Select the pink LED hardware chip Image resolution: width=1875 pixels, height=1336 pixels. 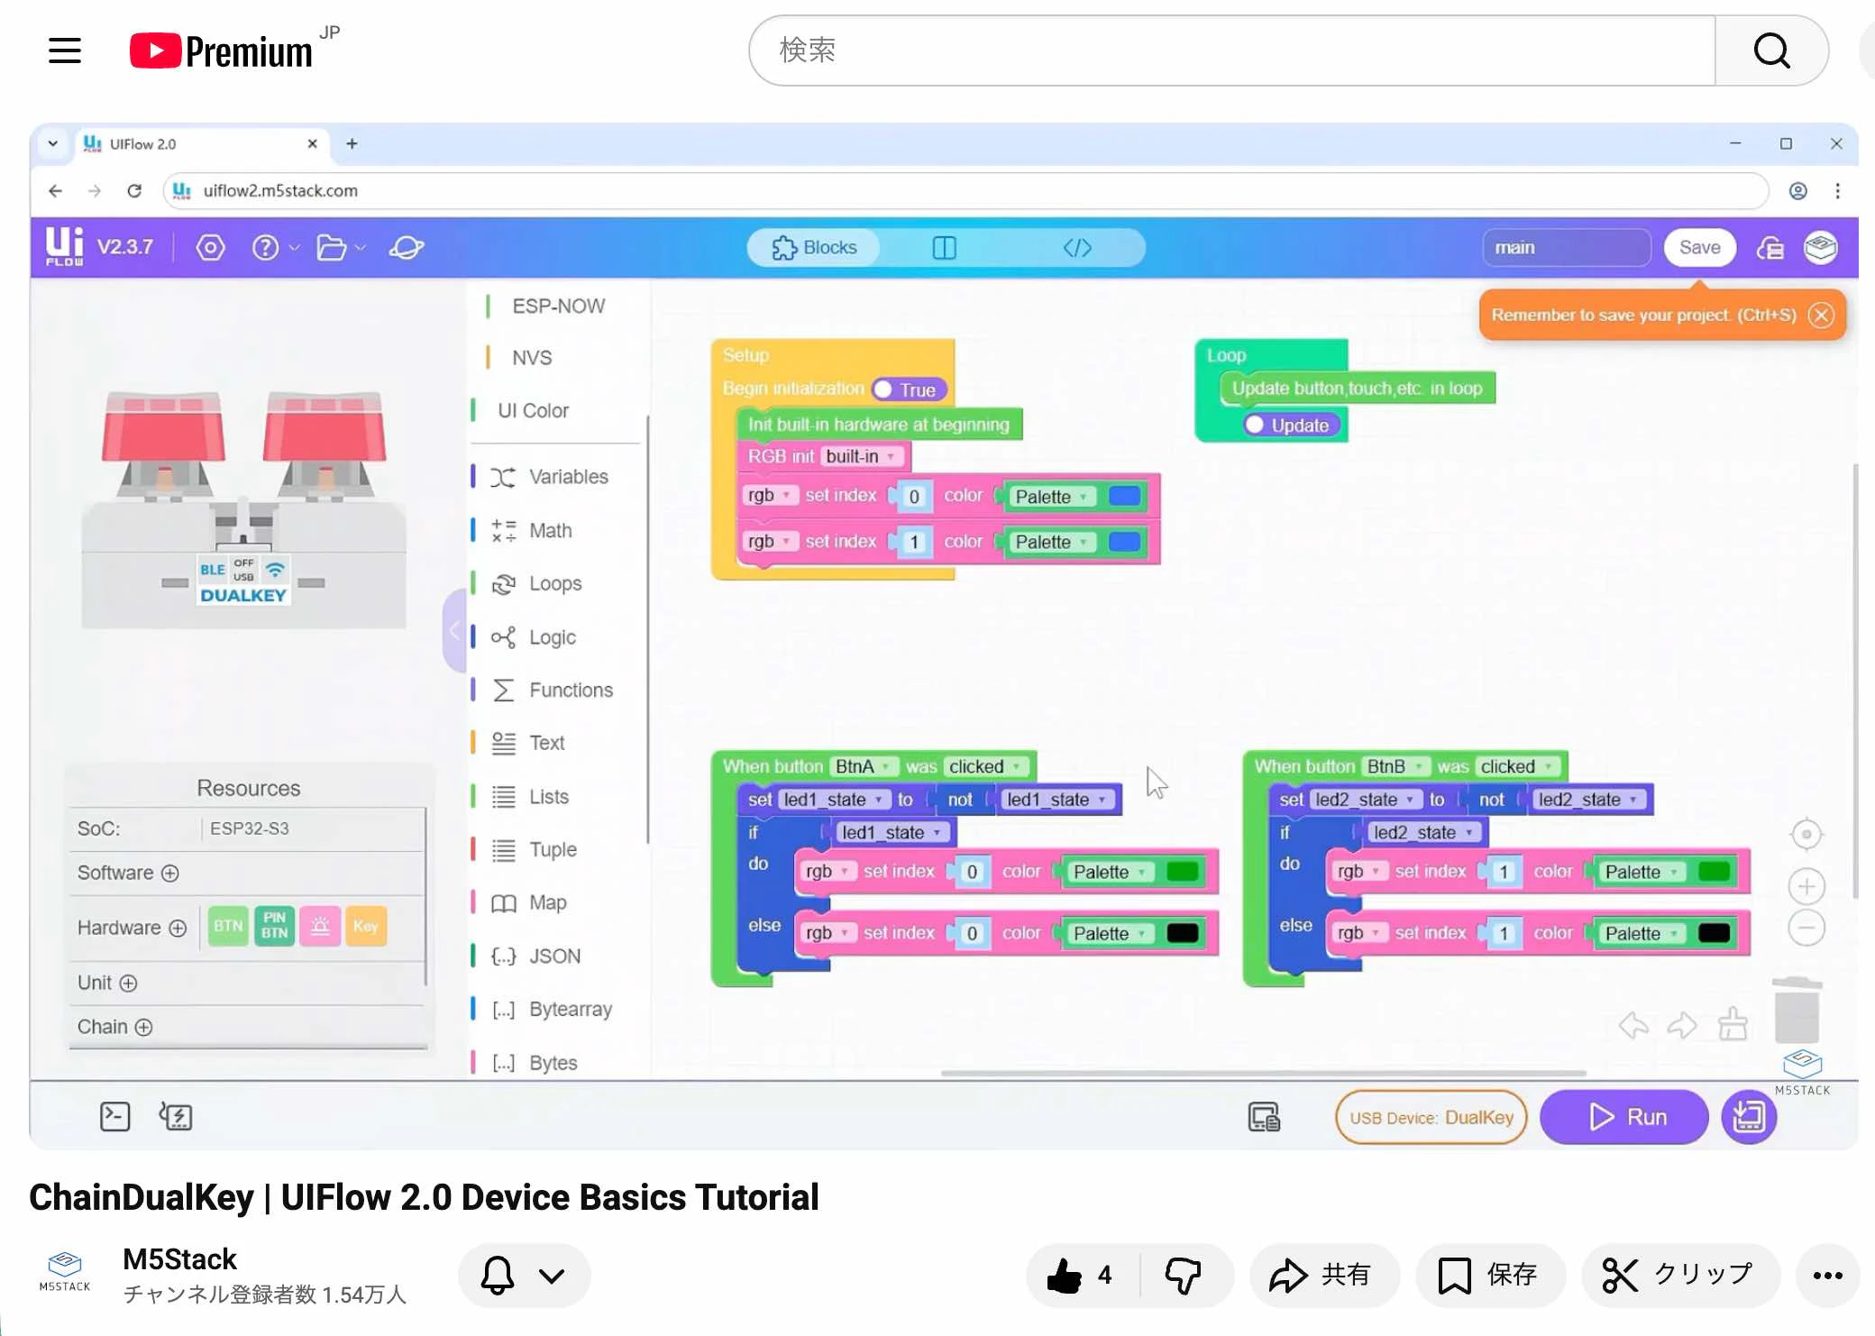320,926
